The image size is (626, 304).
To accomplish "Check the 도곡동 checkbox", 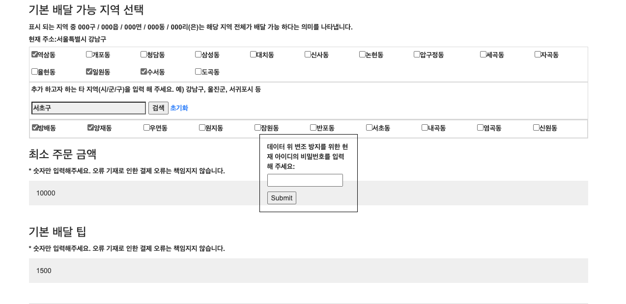I will 198,72.
